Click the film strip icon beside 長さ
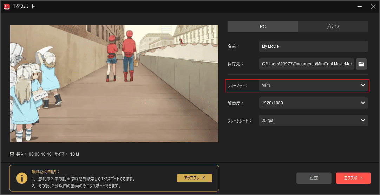Viewport: 380px width, 195px height. coord(12,154)
